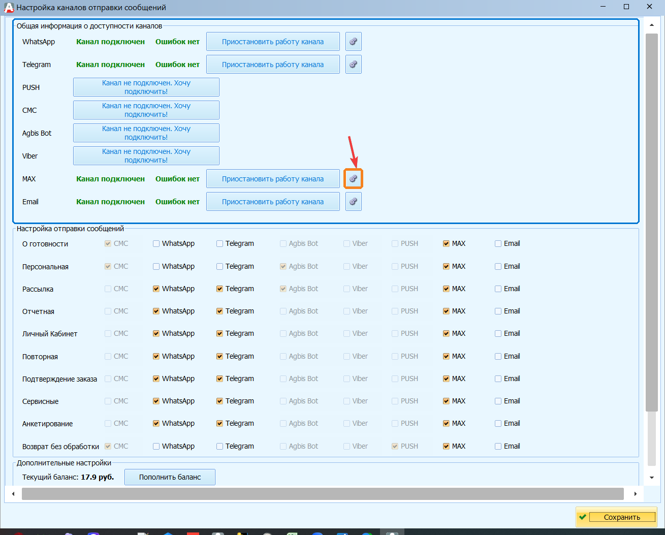Click WhatsApp status text Канал подключен
The width and height of the screenshot is (665, 535).
click(x=111, y=42)
